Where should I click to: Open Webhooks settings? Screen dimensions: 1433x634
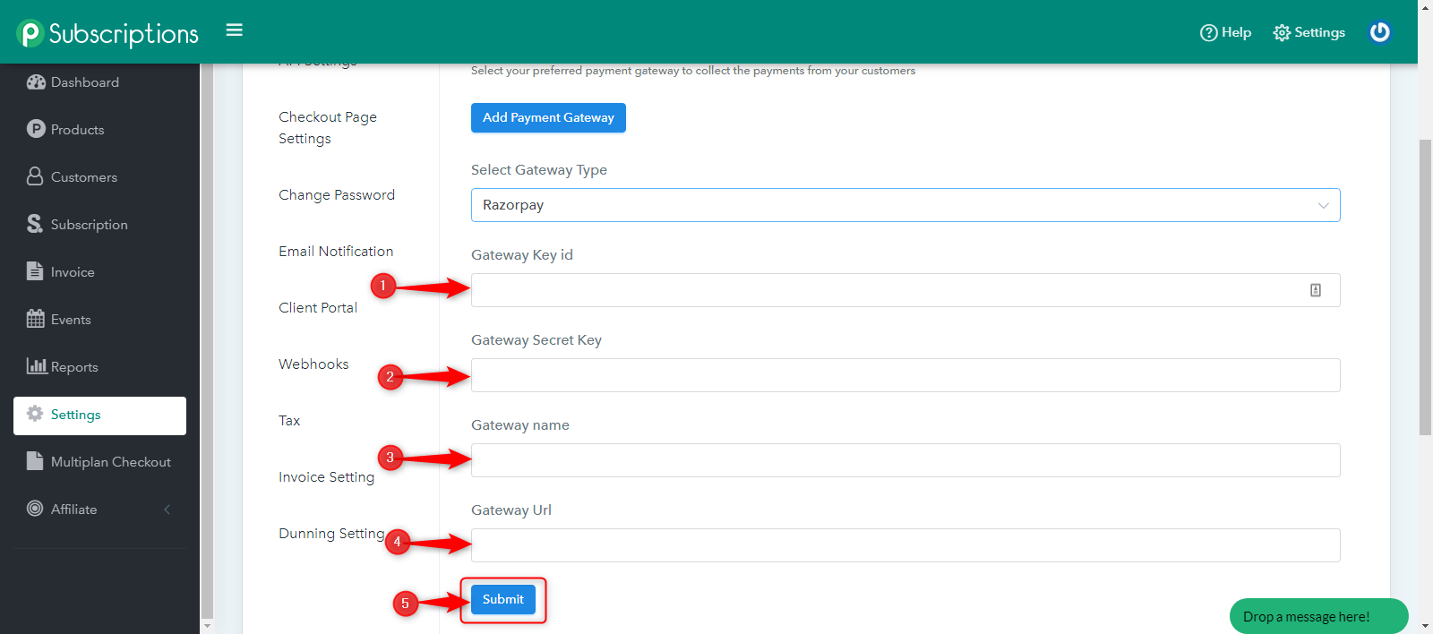(x=313, y=364)
